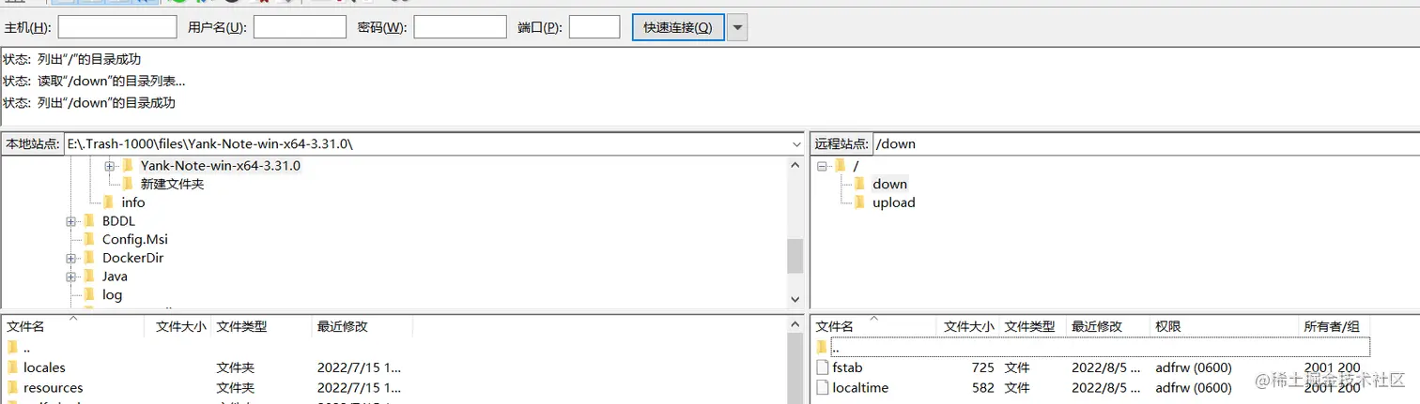Sort remote files by 最近修改 column
Viewport: 1420px width, 404px height.
(1108, 326)
